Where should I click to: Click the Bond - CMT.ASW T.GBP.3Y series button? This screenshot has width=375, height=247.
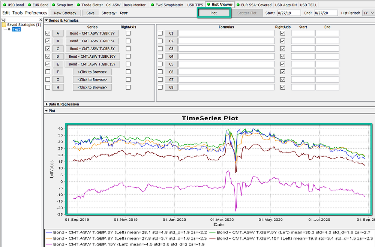92,33
